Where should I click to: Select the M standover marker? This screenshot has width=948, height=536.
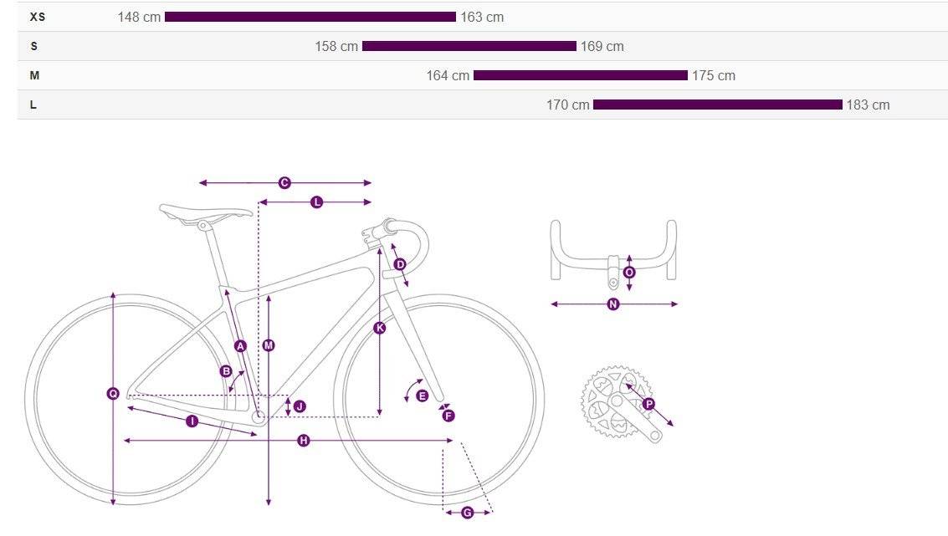[269, 345]
